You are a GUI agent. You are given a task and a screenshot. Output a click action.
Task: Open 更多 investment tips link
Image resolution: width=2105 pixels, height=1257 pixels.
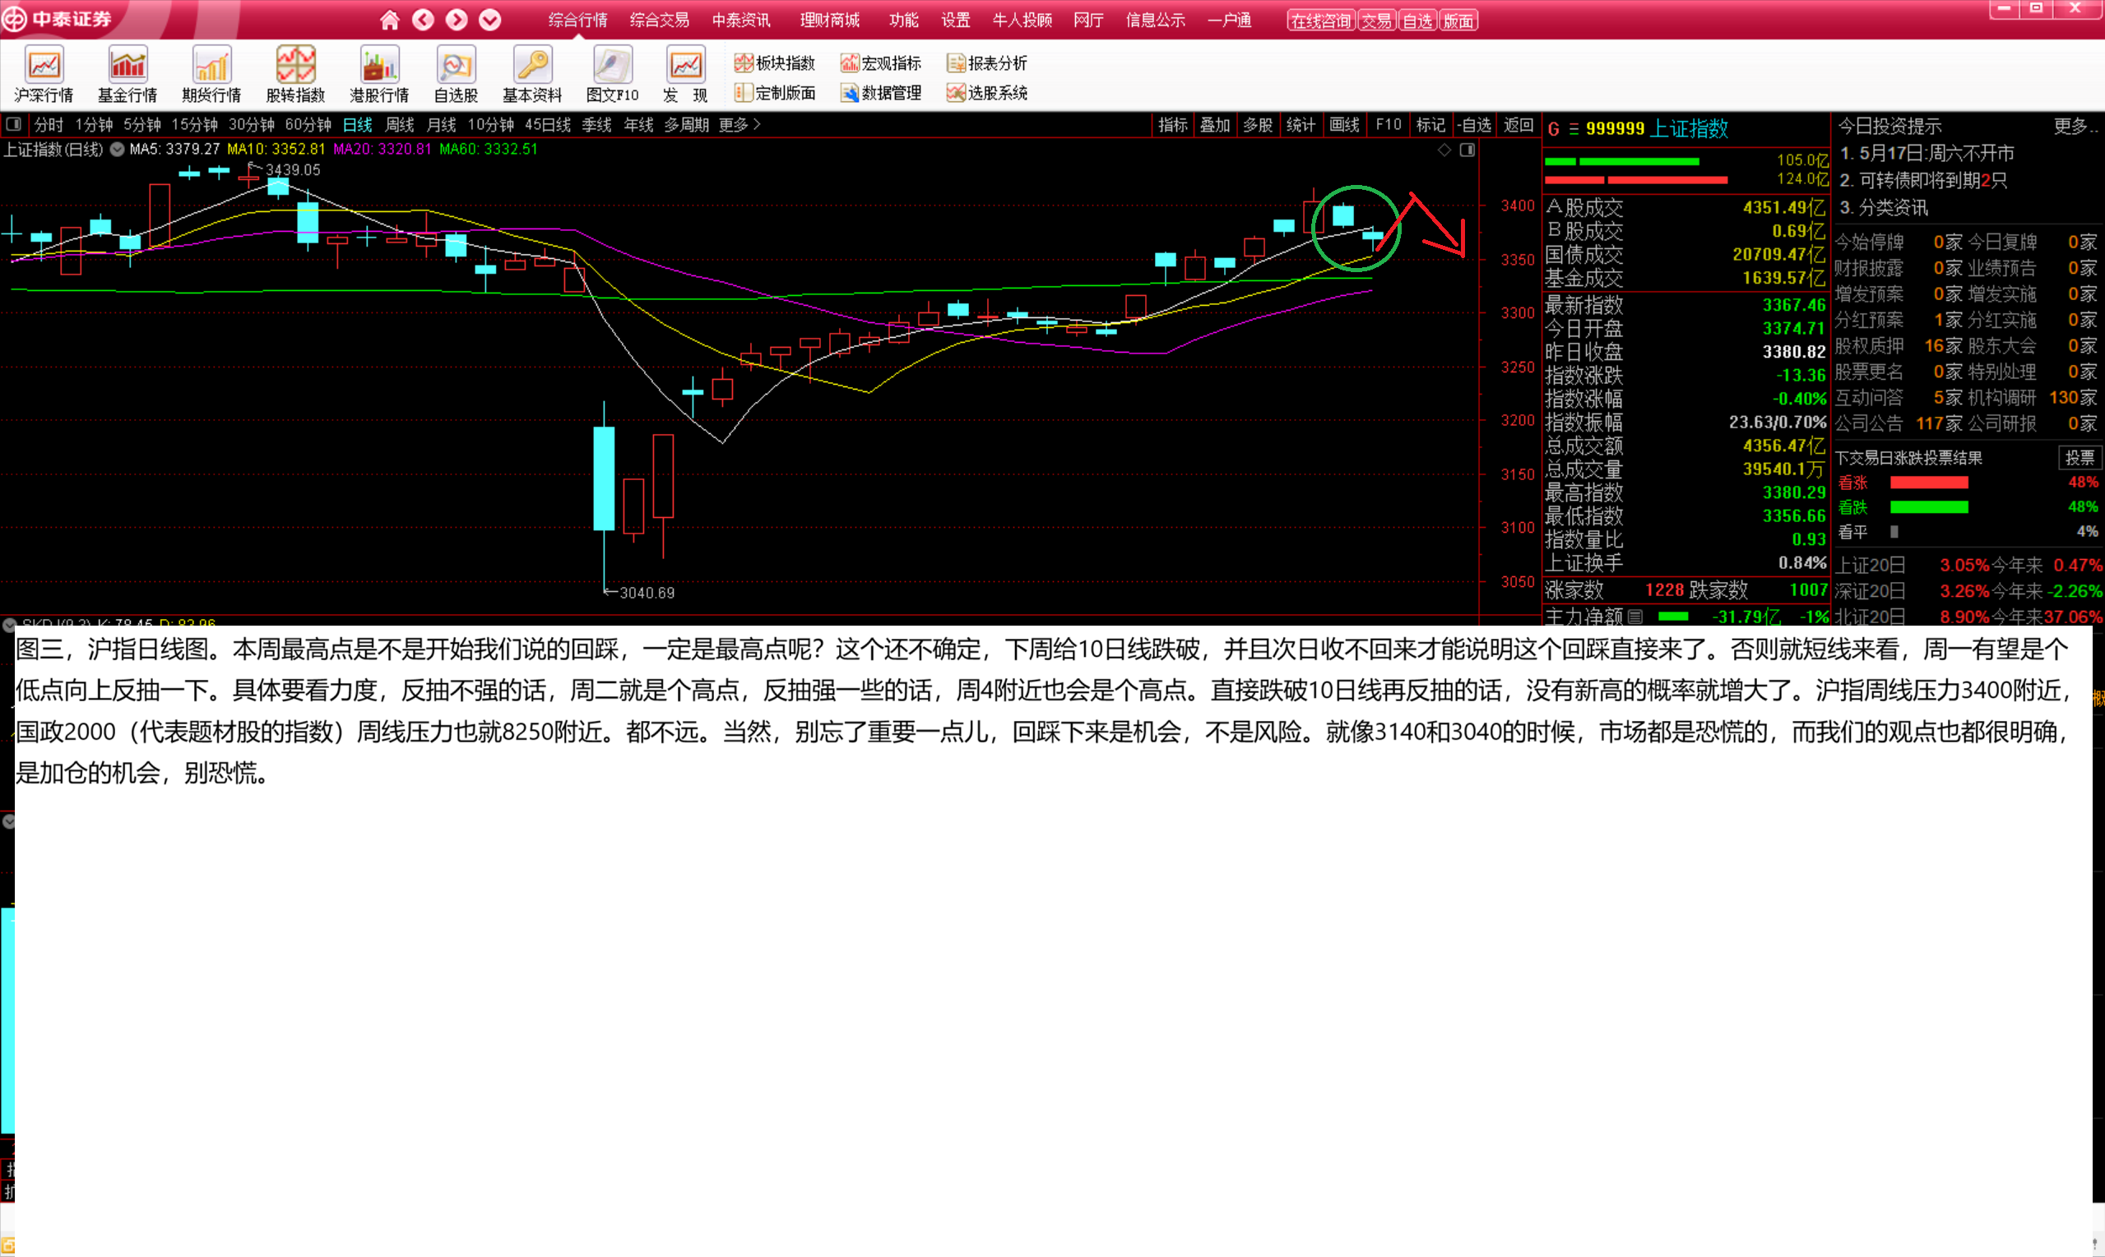[2075, 127]
